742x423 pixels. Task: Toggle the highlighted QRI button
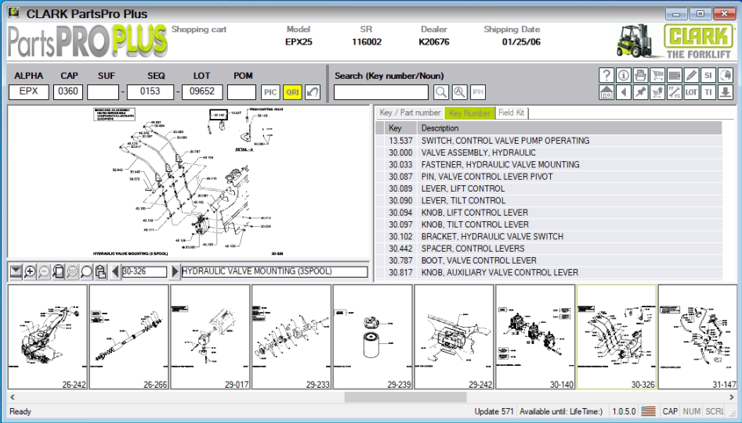[x=292, y=92]
